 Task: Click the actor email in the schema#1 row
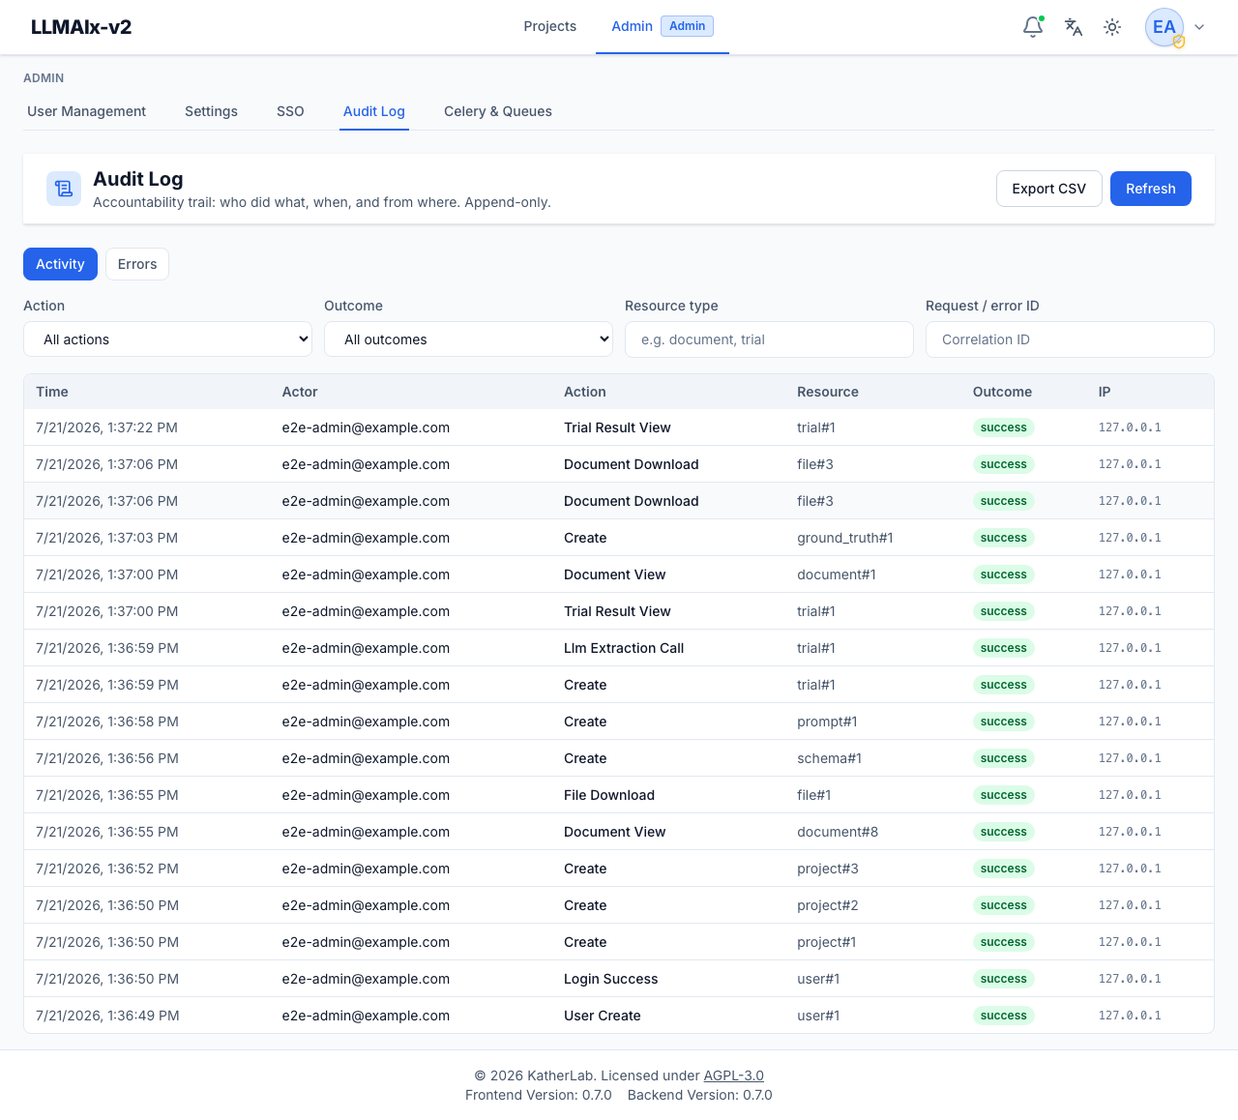pos(366,758)
